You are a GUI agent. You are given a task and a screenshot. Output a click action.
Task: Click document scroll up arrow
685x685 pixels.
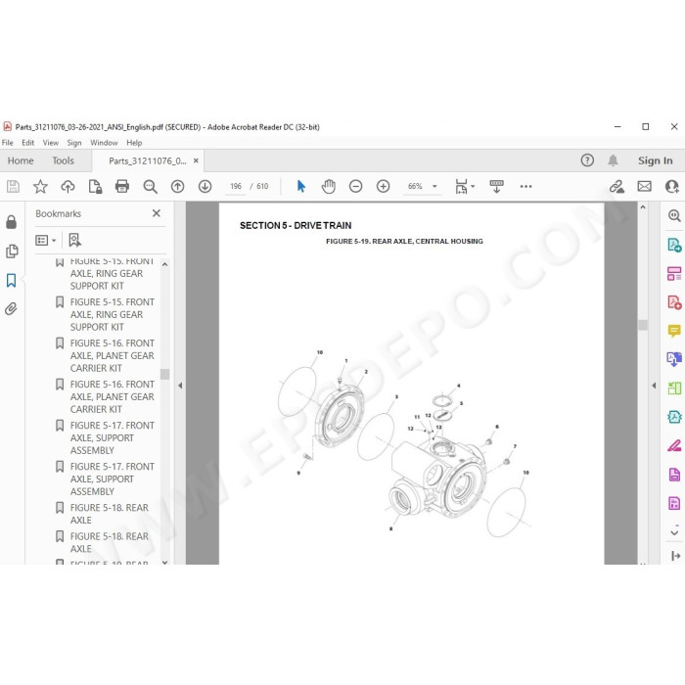tap(643, 207)
